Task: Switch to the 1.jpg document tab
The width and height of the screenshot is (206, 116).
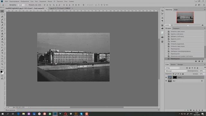Action: tap(60, 8)
